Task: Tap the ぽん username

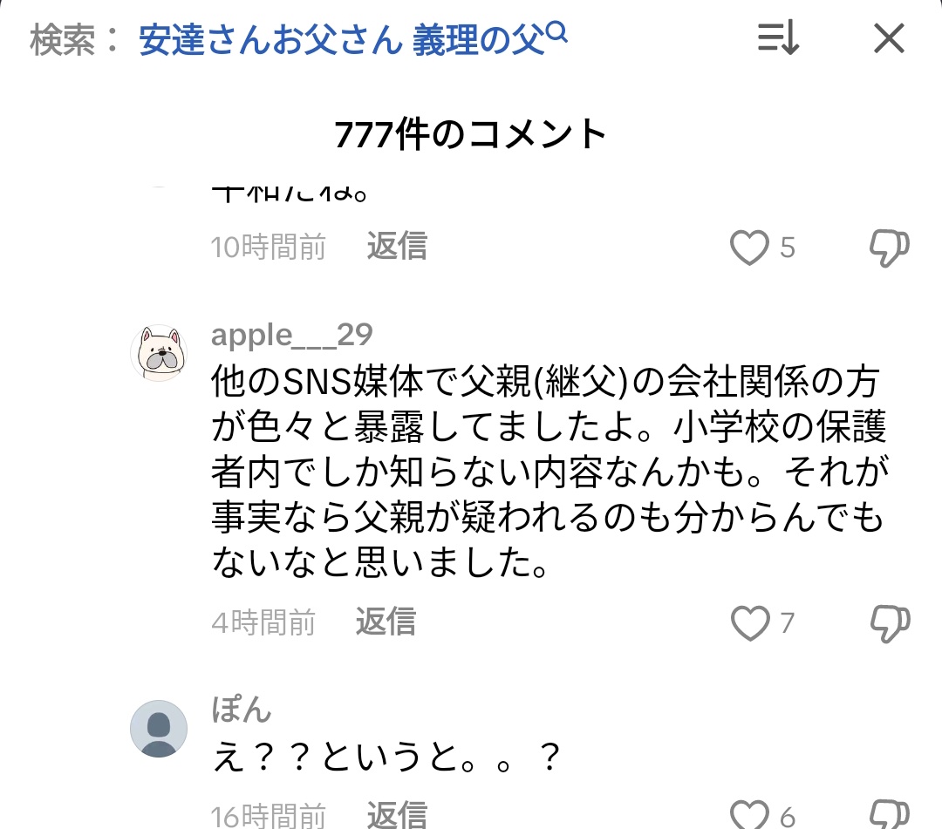Action: 242,710
